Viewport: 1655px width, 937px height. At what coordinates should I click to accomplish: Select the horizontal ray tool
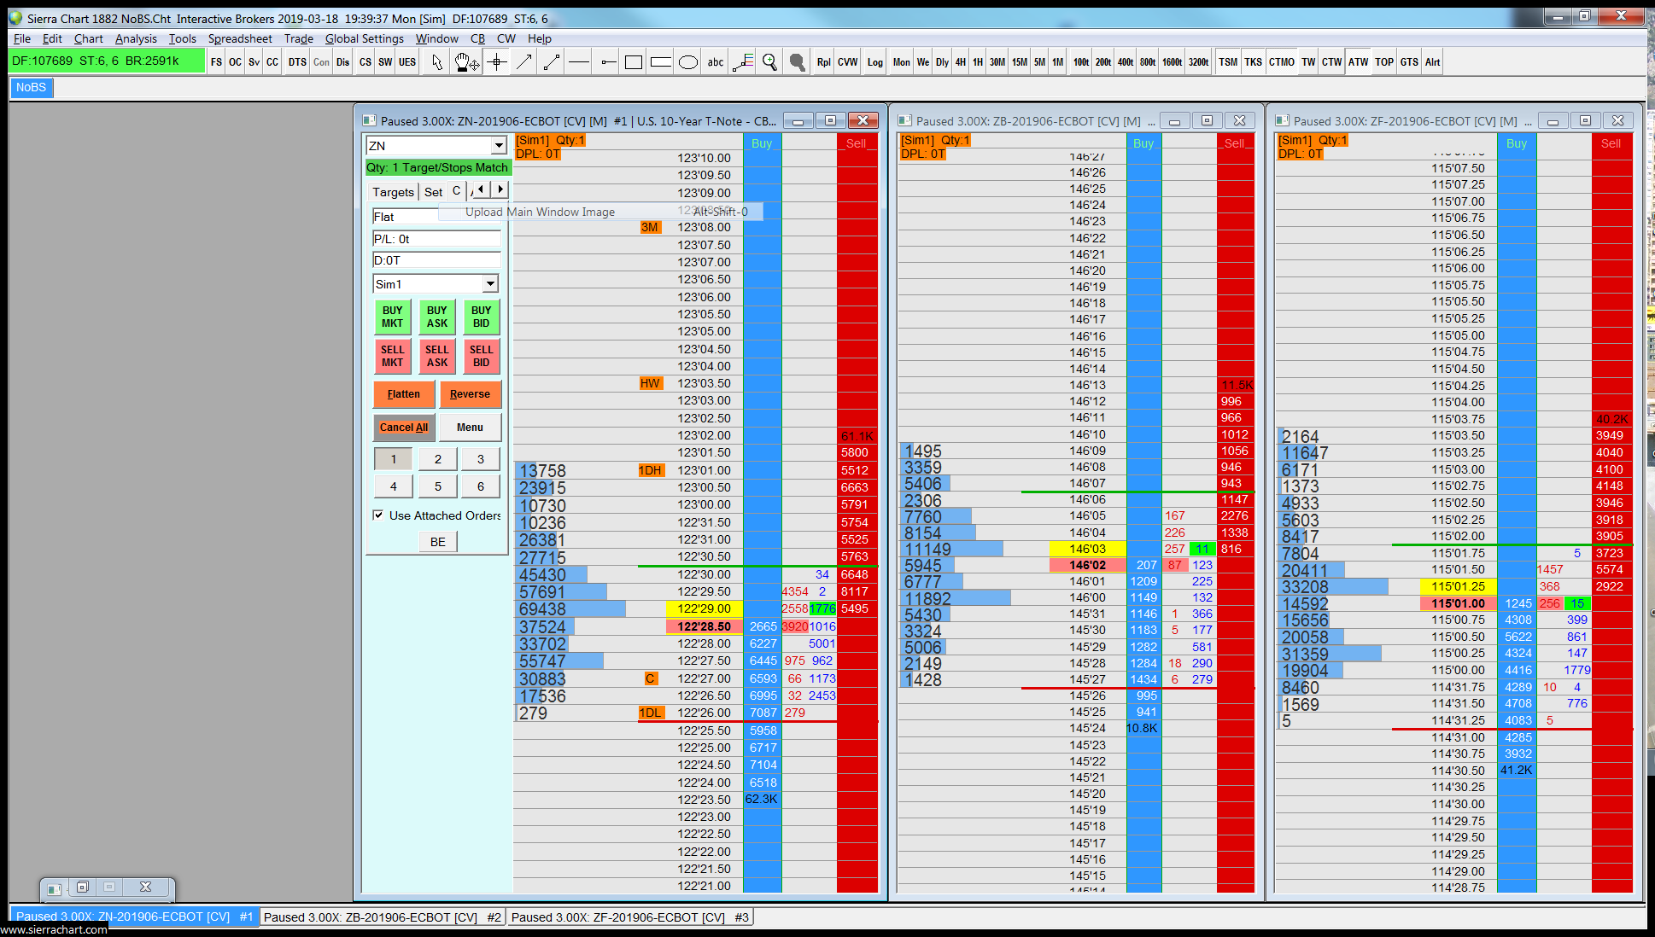pyautogui.click(x=607, y=62)
